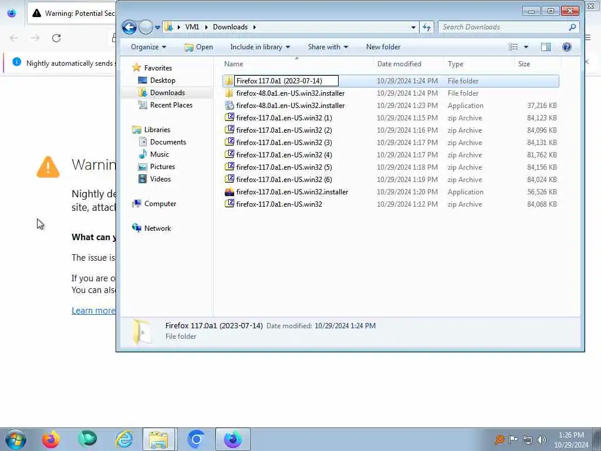Viewport: 601px width, 451px height.
Task: Select firefox-117.0a1.en-US.win32 zip sized 84,068 KB
Action: coord(390,204)
